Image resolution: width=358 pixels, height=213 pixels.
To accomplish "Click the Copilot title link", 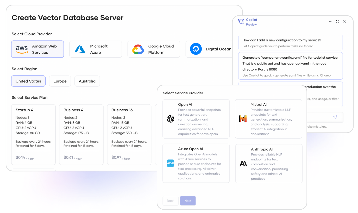I will [252, 20].
